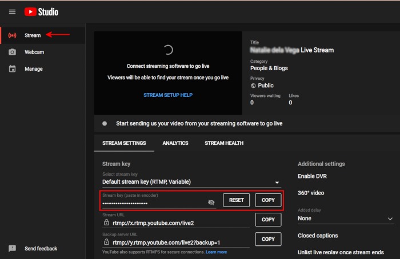Click the stream key input field
The image size is (400, 259).
(151, 203)
